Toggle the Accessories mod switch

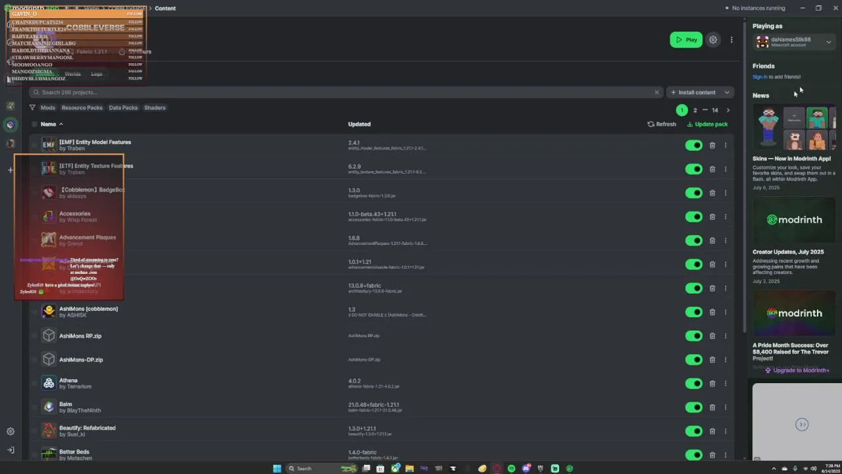coord(694,217)
